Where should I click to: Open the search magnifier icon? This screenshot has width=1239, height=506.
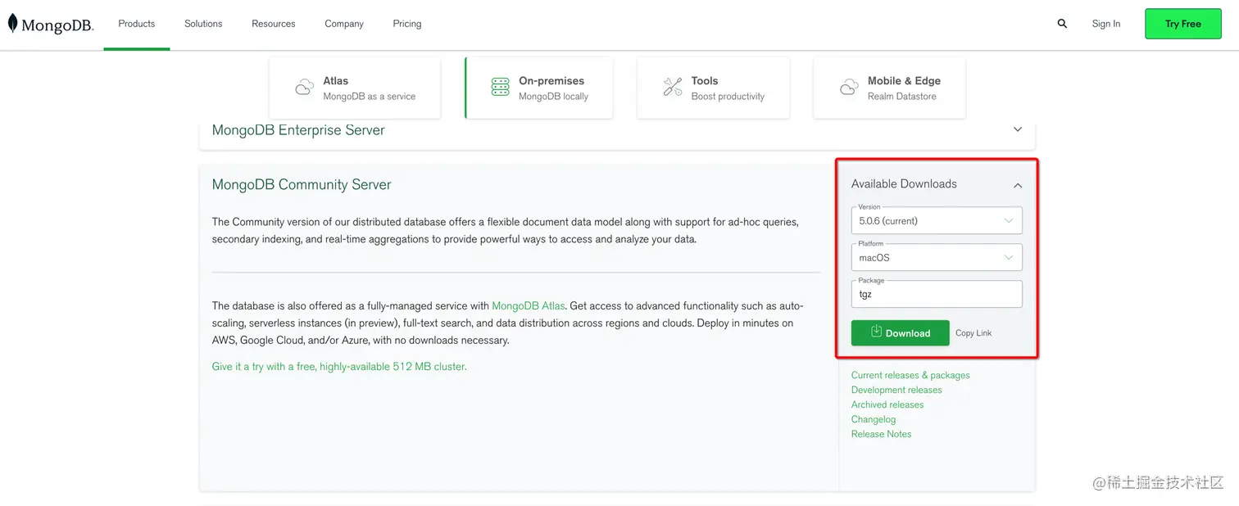click(x=1062, y=24)
